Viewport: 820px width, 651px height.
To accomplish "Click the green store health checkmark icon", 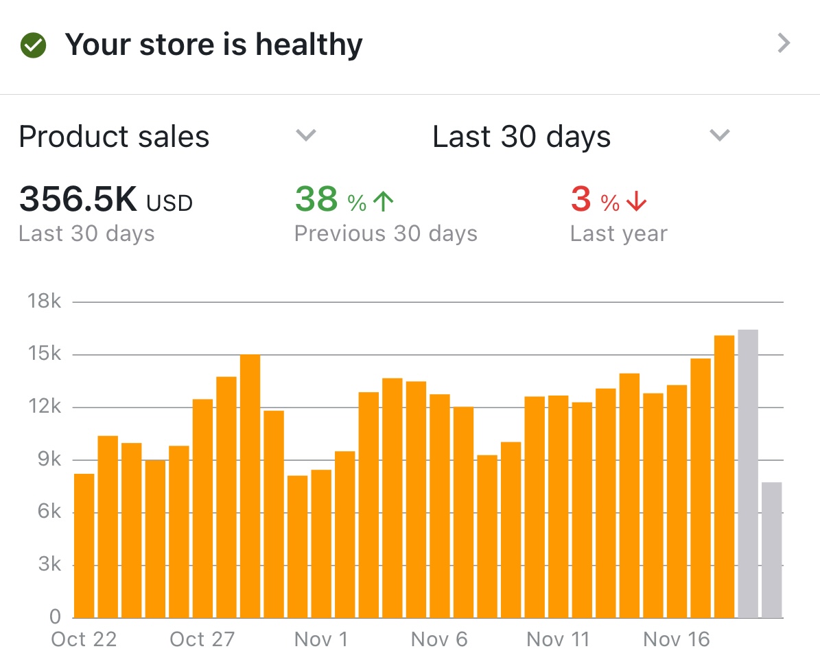I will [x=33, y=46].
